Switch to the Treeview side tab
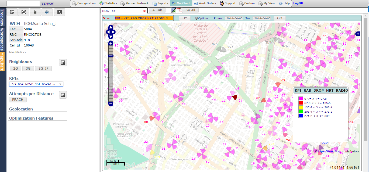The image size is (369, 172). [2, 18]
